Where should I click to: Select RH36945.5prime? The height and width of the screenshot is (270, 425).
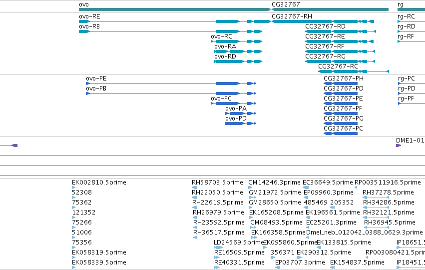(x=378, y=227)
